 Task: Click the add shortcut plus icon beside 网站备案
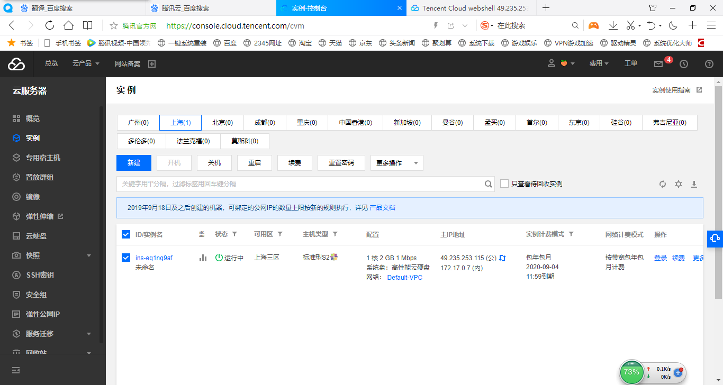coord(152,64)
